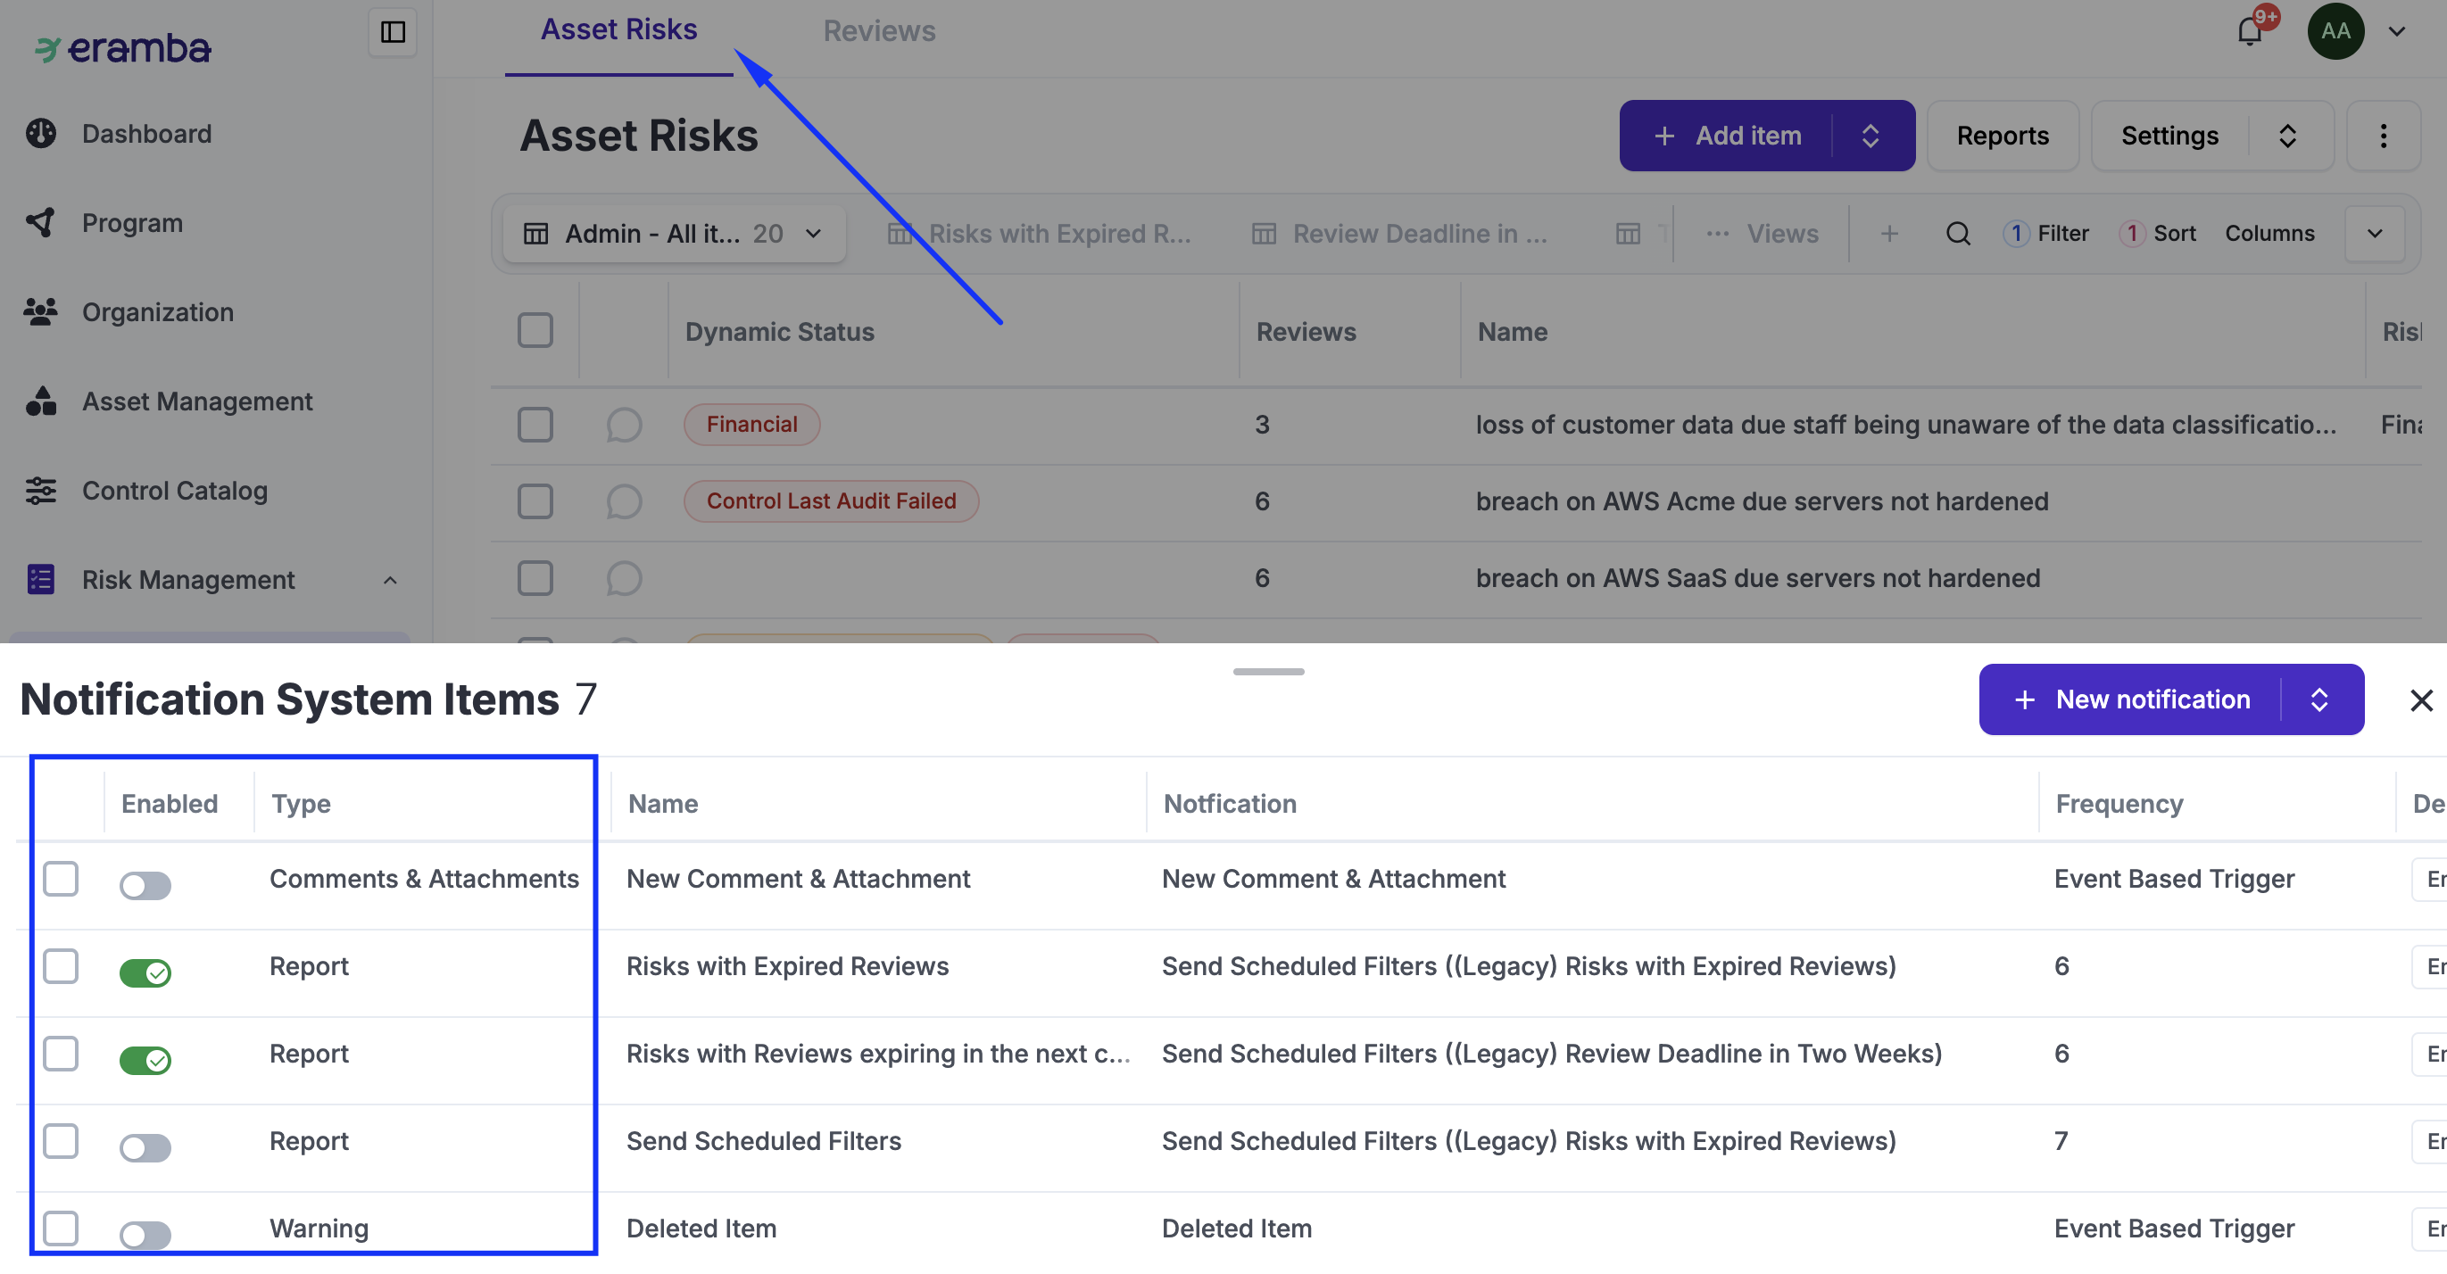Open the three-dot more options menu
This screenshot has height=1274, width=2447.
(2383, 136)
